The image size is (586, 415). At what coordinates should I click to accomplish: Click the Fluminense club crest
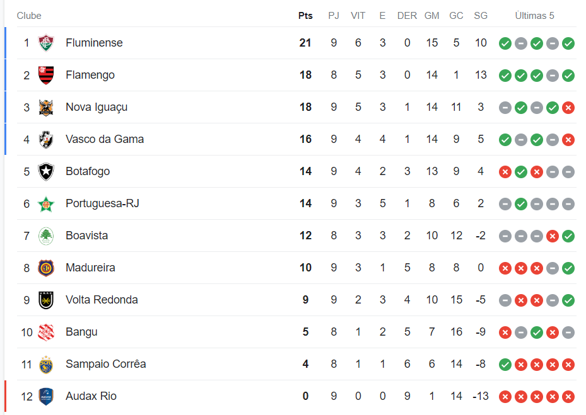click(46, 43)
